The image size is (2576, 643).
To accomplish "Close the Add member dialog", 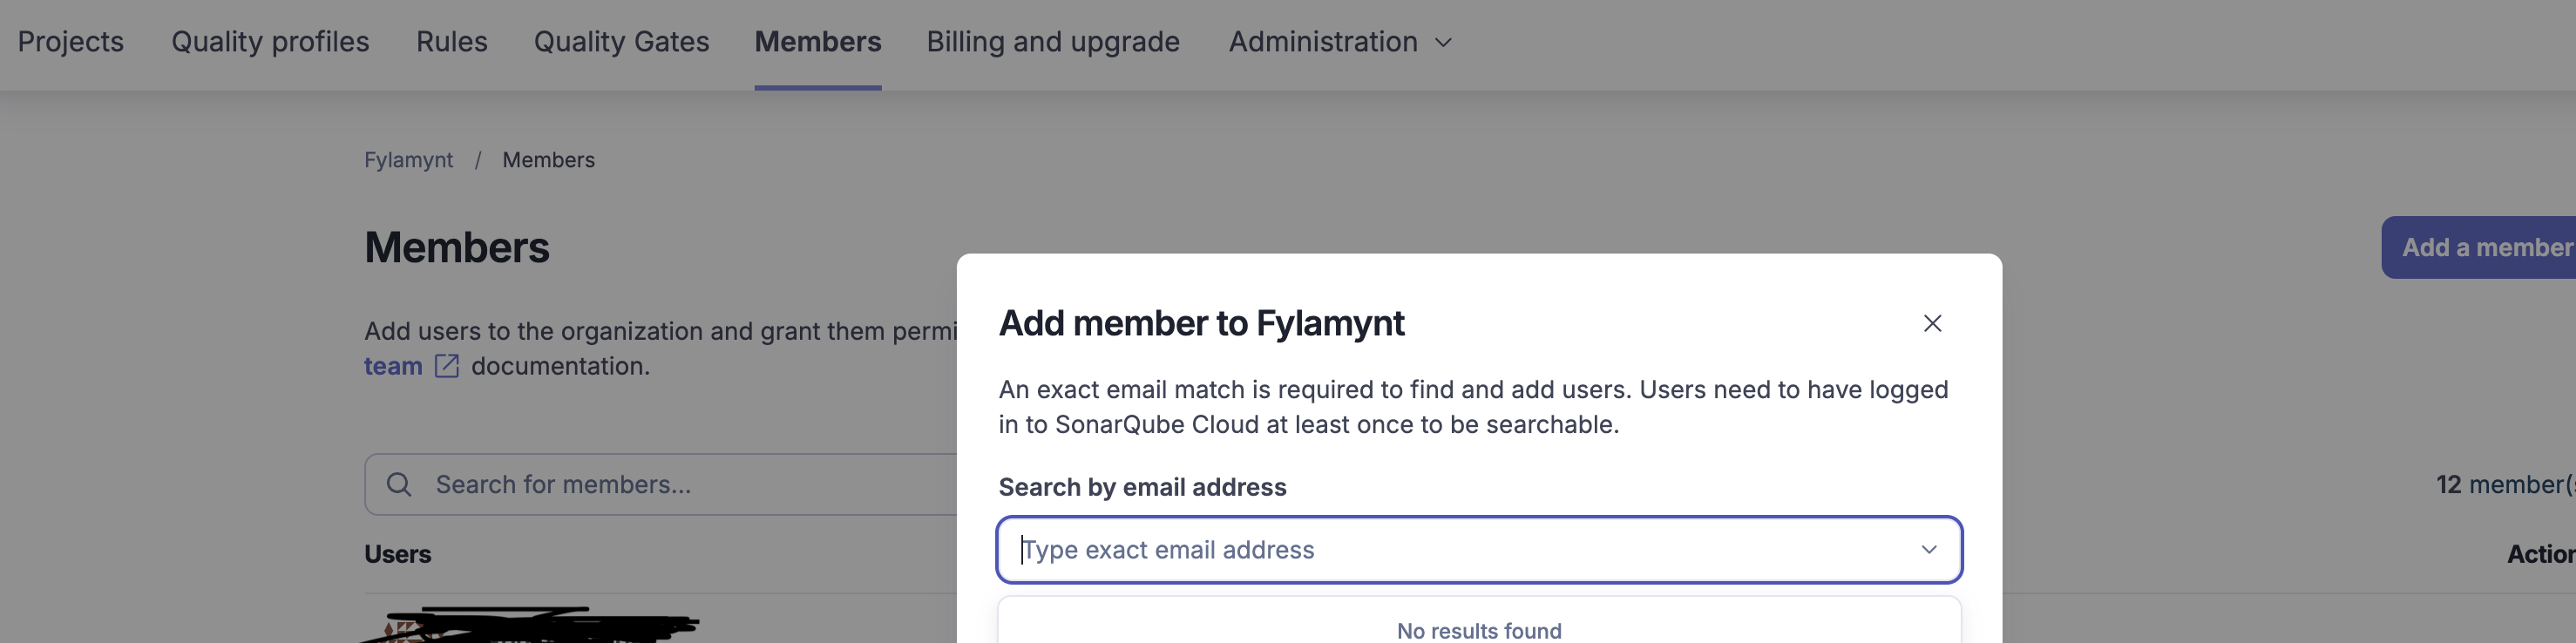I will click(1932, 323).
